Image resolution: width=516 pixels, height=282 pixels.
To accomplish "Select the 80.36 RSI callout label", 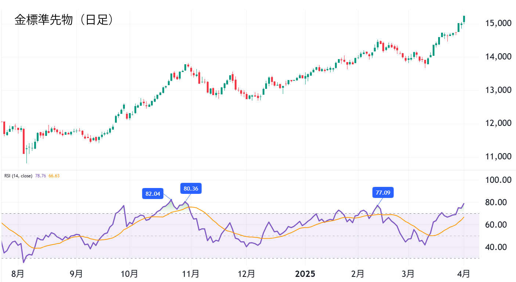I will (x=191, y=189).
